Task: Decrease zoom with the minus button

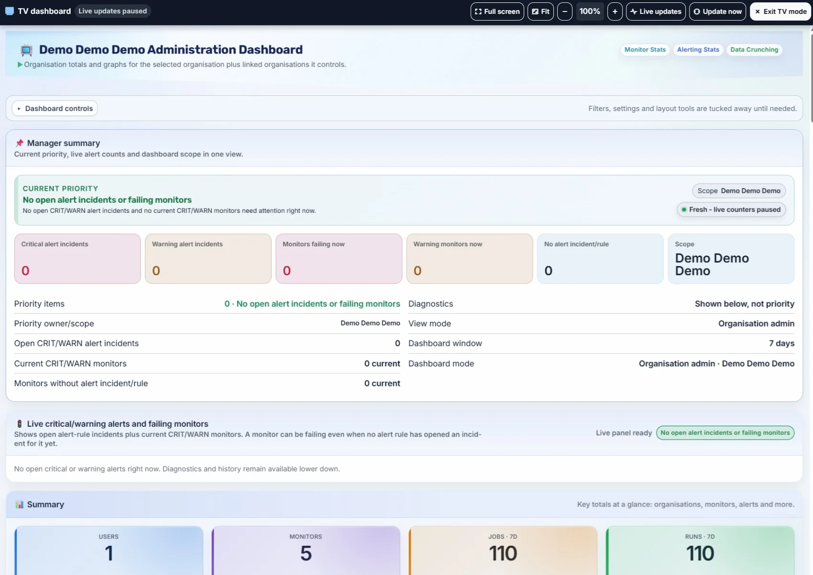Action: click(565, 11)
